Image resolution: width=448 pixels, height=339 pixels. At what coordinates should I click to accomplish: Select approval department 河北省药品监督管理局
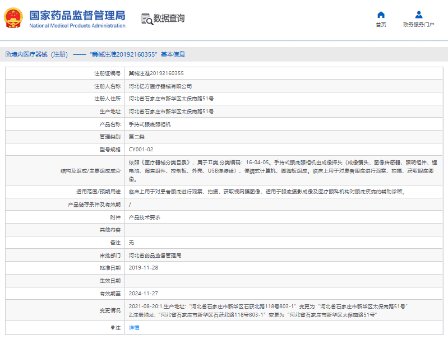[x=155, y=256]
